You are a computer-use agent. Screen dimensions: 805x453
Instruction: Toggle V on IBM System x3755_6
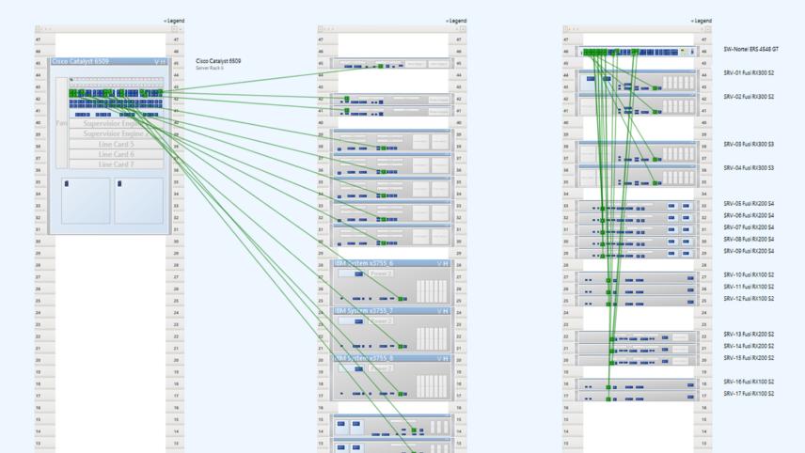click(439, 263)
